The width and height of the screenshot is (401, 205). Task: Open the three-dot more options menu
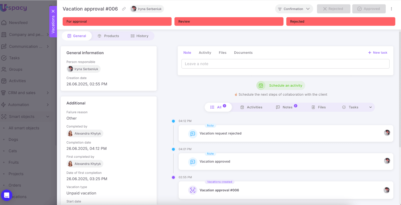coord(391,9)
